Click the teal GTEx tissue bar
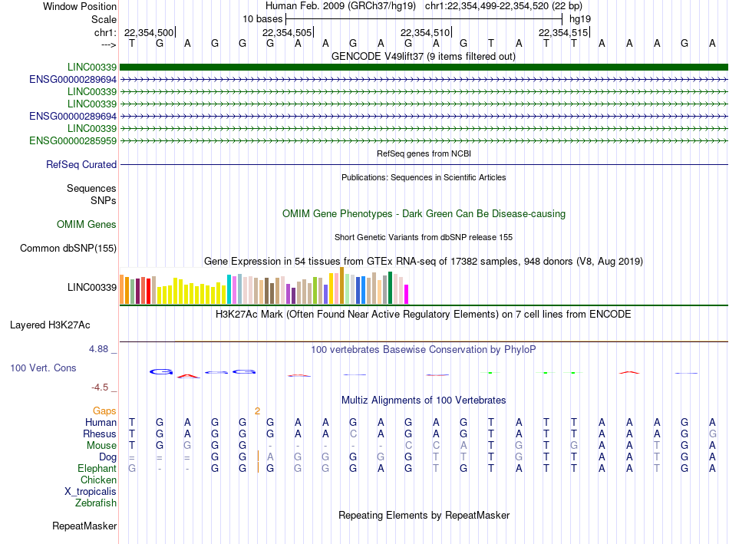This screenshot has width=729, height=544. 229,289
